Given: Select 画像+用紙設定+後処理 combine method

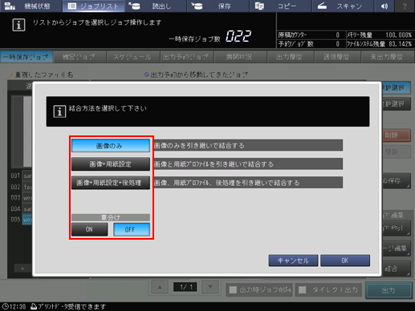Looking at the screenshot, I should pos(111,183).
